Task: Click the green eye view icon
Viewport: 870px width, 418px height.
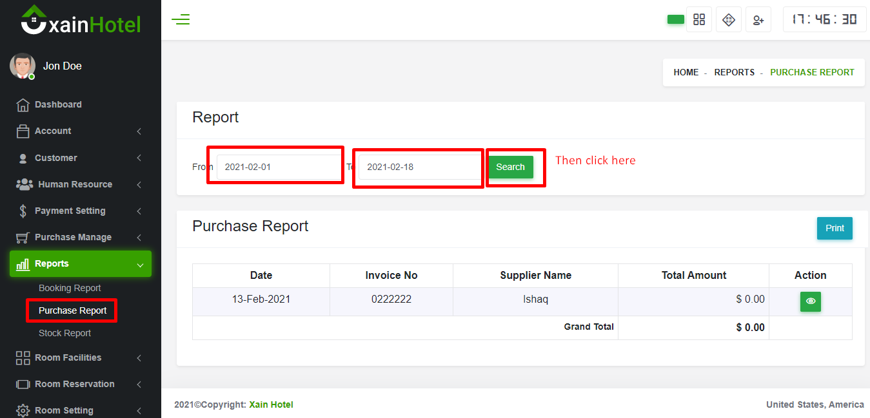Action: (811, 301)
